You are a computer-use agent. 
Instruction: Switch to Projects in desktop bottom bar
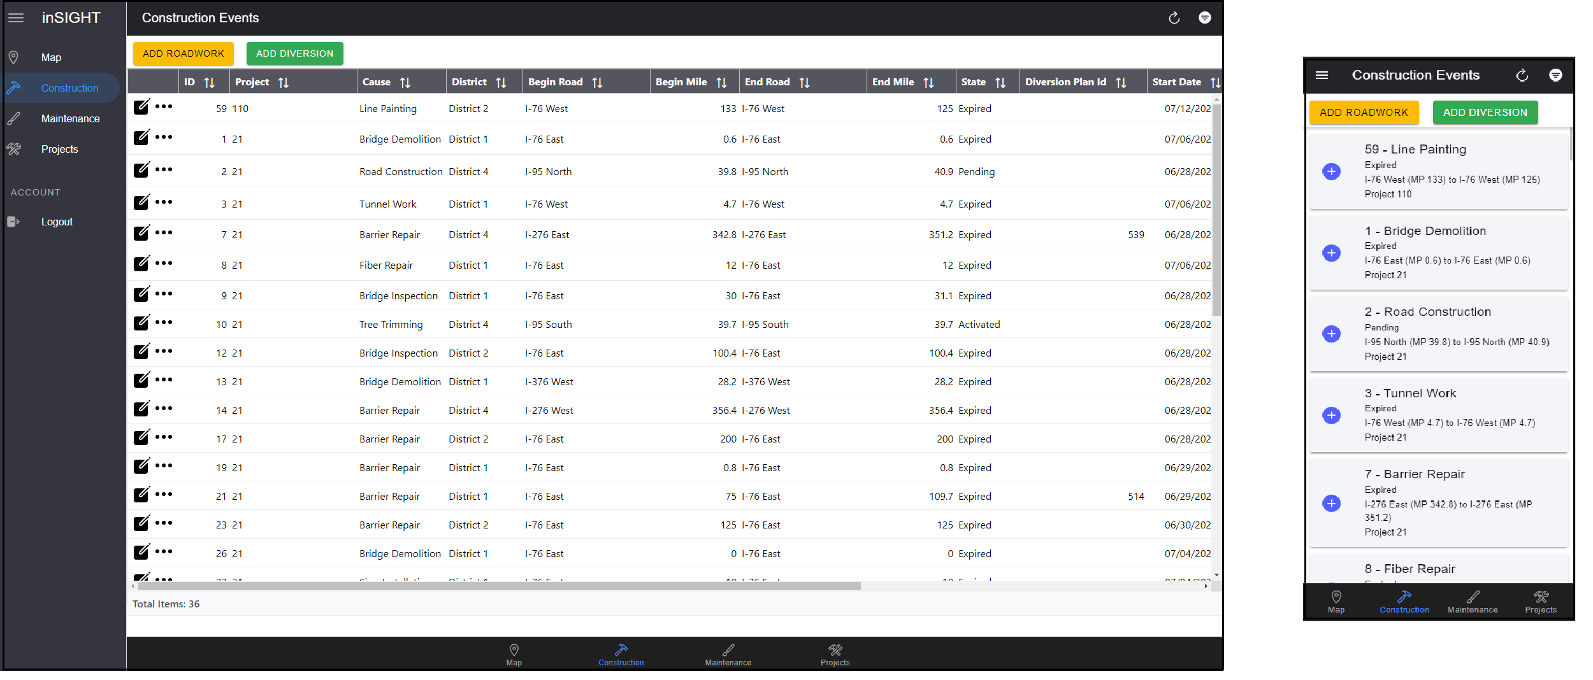coord(835,655)
